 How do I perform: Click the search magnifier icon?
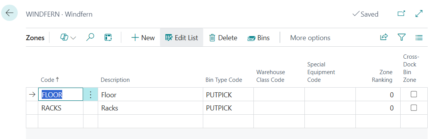(x=90, y=37)
